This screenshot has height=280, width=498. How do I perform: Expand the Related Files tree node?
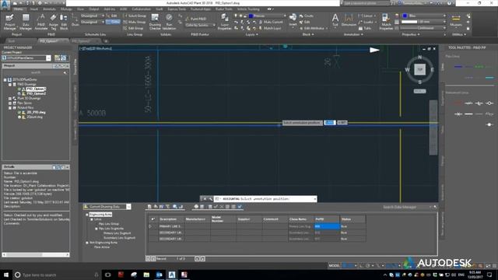[x=10, y=108]
